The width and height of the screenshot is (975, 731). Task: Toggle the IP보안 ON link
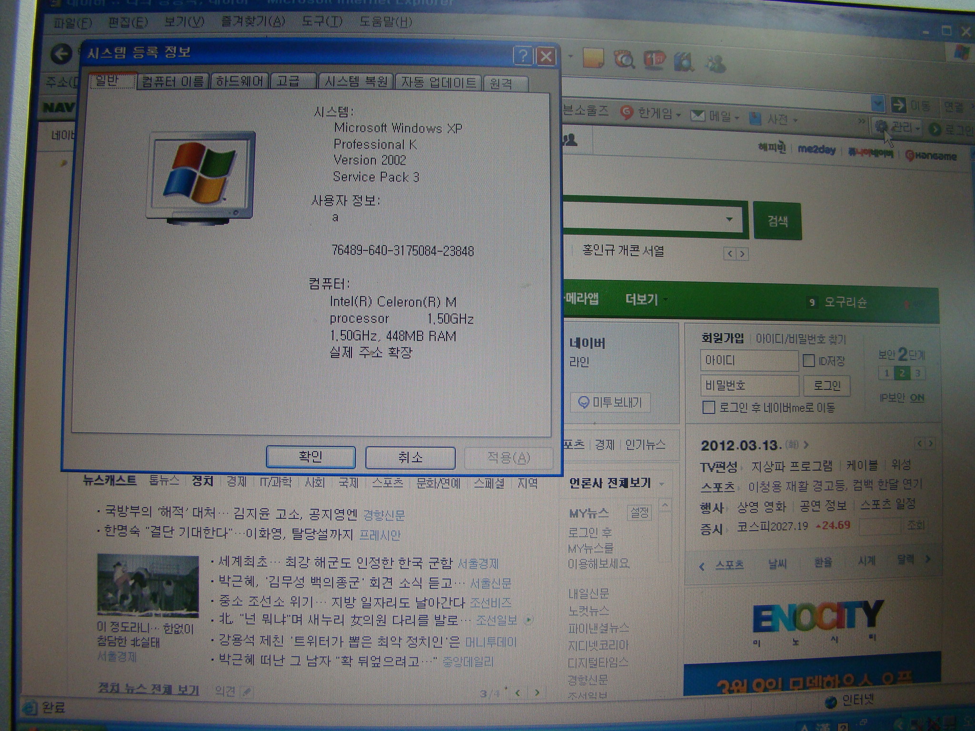[916, 397]
